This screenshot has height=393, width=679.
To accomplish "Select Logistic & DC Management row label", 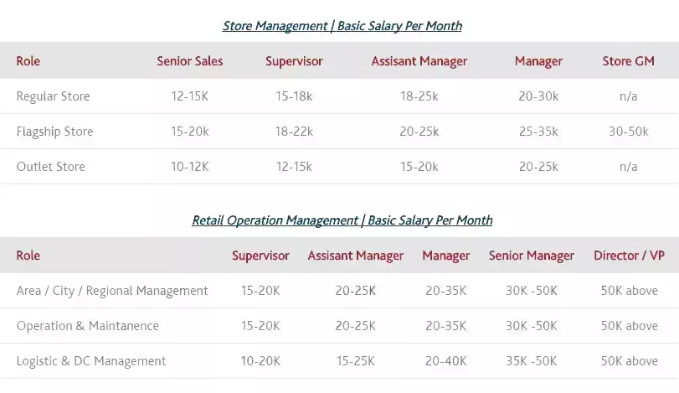I will (x=91, y=361).
